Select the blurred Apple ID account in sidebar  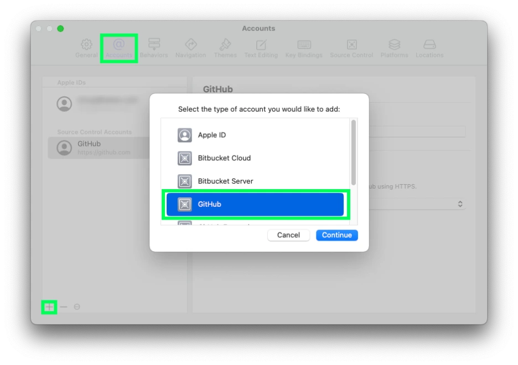[x=99, y=104]
